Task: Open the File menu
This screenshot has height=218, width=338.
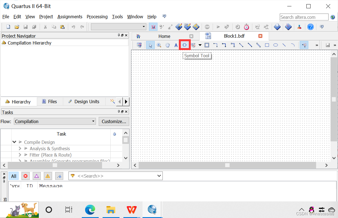Action: point(6,17)
